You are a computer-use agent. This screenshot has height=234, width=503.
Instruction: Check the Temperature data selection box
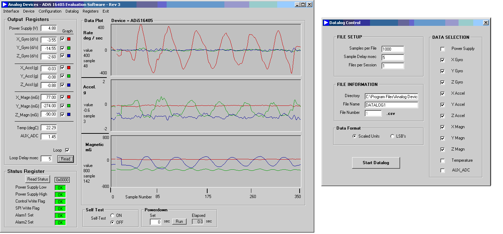point(442,161)
